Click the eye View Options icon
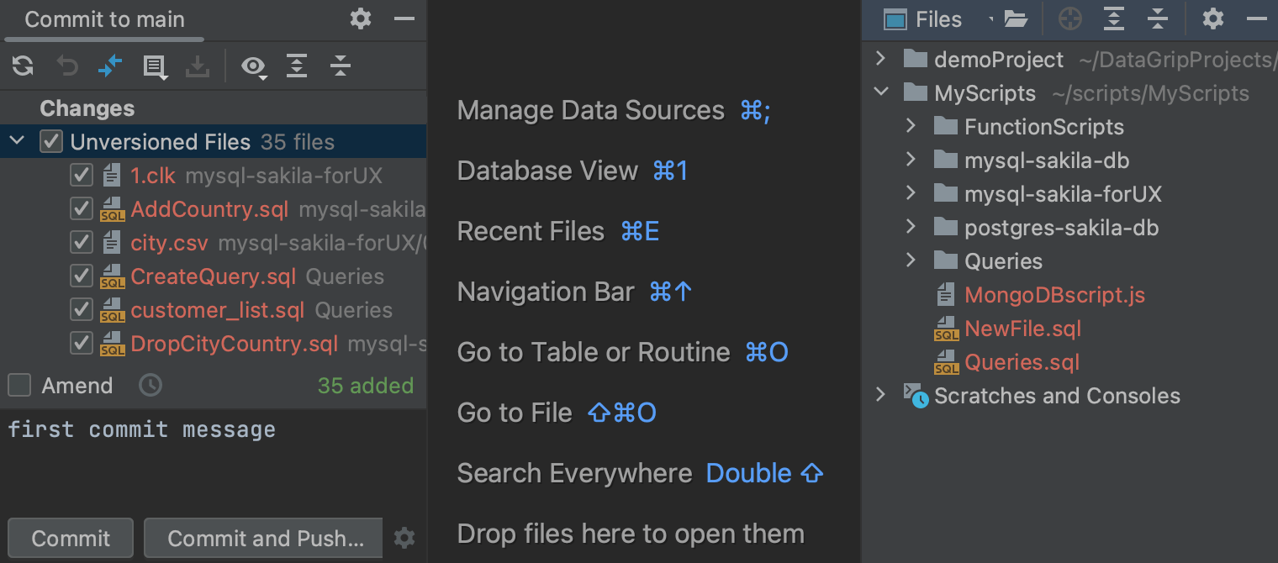This screenshot has width=1278, height=563. [x=253, y=66]
